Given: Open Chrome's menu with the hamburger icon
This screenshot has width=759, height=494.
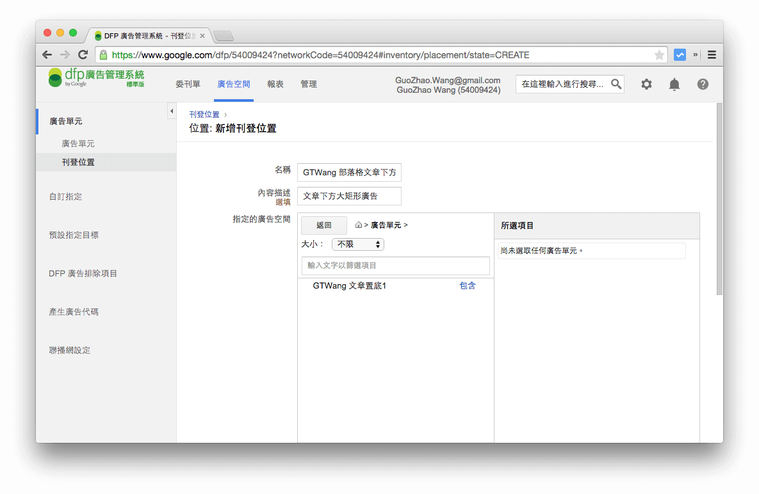Looking at the screenshot, I should click(x=712, y=54).
